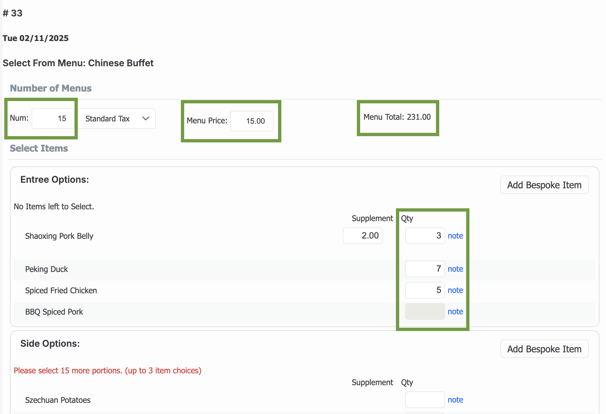Open the Standard Tax dropdown

pos(116,119)
